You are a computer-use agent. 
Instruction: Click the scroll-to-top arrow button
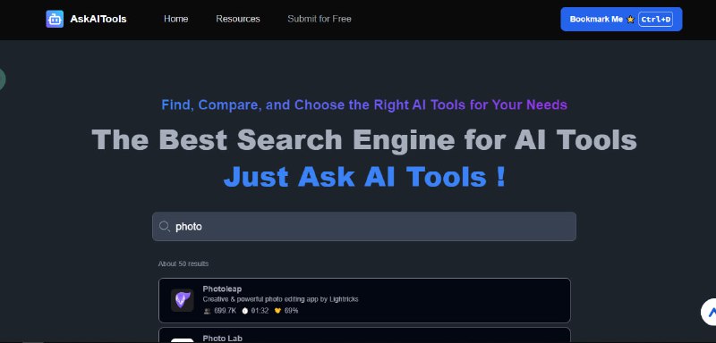click(x=709, y=312)
